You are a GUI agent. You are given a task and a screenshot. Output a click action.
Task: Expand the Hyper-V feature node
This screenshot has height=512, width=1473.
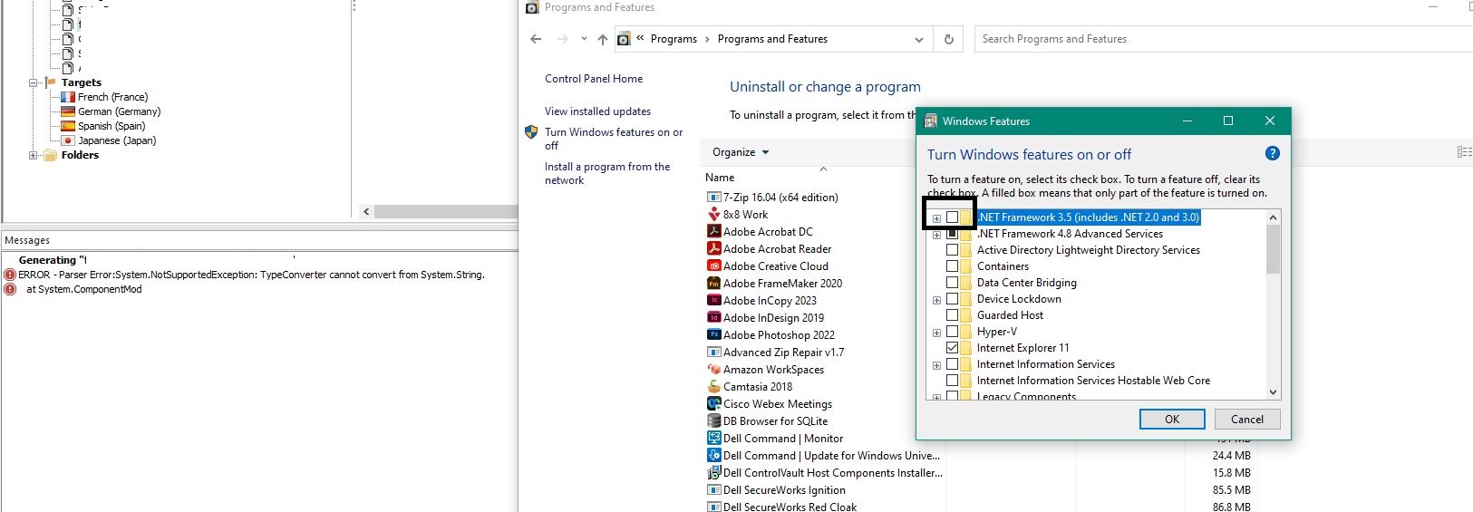coord(936,333)
